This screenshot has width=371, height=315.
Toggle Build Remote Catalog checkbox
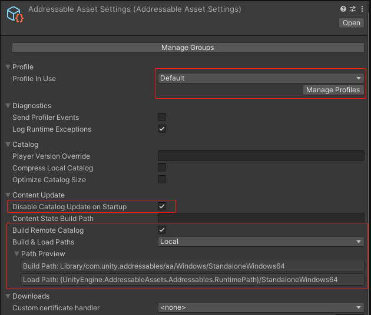[162, 230]
